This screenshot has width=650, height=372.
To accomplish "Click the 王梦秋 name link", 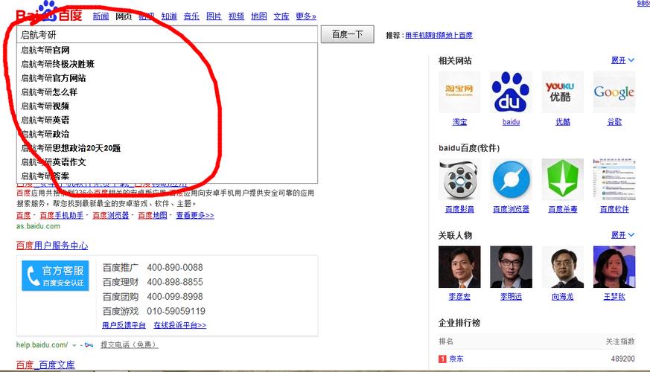I will (614, 297).
